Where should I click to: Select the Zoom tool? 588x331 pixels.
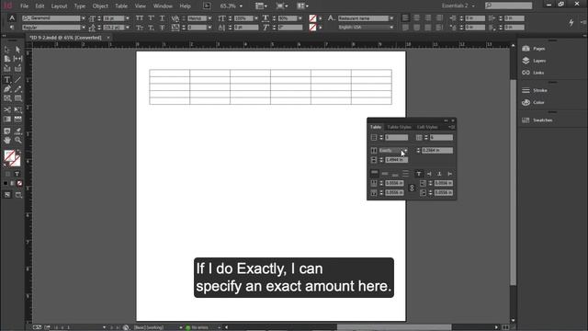point(17,141)
